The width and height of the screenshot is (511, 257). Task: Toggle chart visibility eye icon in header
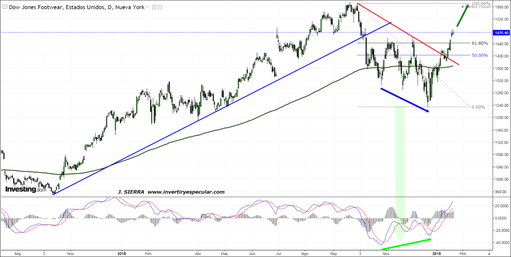coord(154,8)
